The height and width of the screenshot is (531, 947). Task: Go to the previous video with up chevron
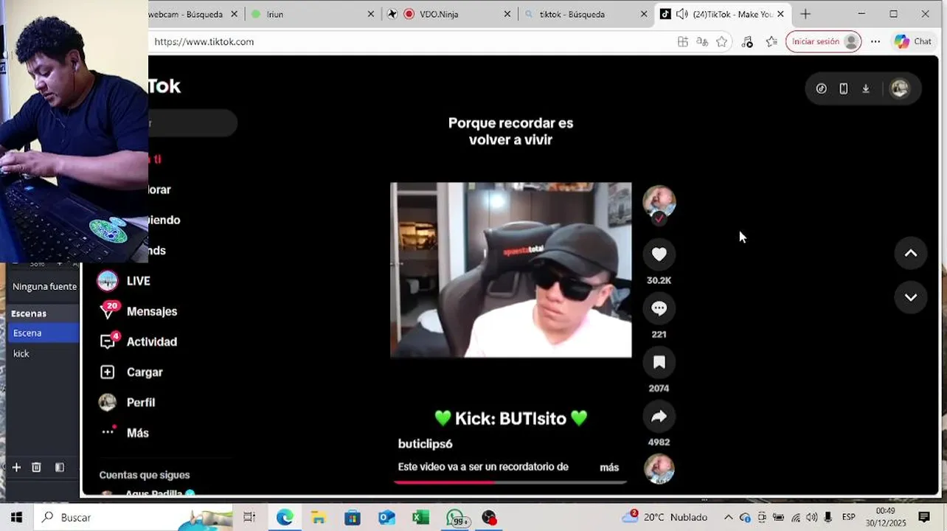click(x=911, y=253)
